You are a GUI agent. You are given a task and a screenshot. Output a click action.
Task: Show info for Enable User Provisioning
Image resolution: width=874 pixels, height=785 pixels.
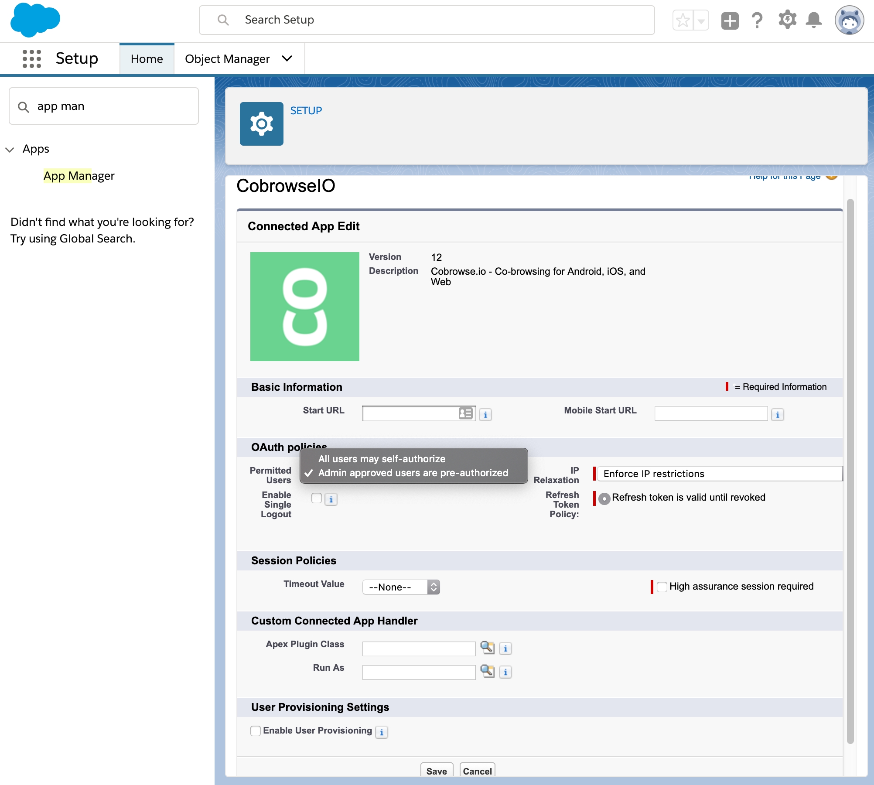tap(382, 732)
